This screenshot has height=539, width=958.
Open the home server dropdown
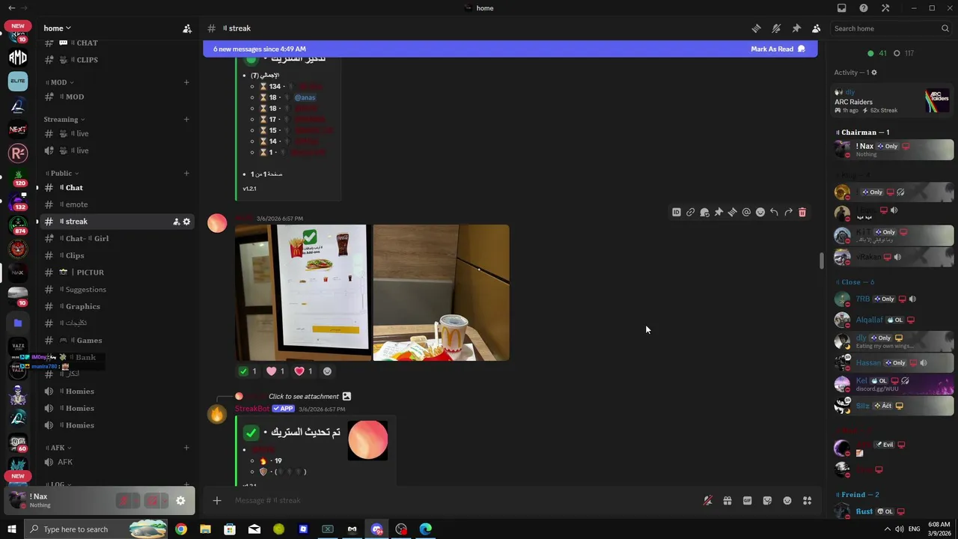click(58, 28)
